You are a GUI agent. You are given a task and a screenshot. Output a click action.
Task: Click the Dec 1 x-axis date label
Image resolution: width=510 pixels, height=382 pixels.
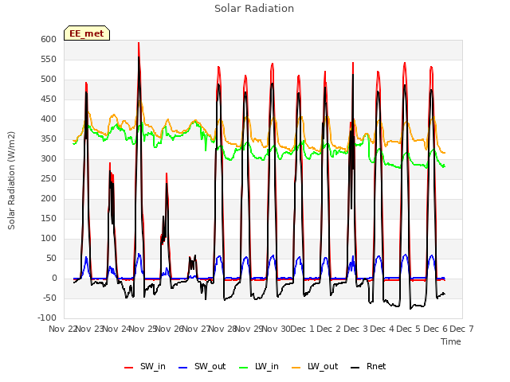(302, 329)
